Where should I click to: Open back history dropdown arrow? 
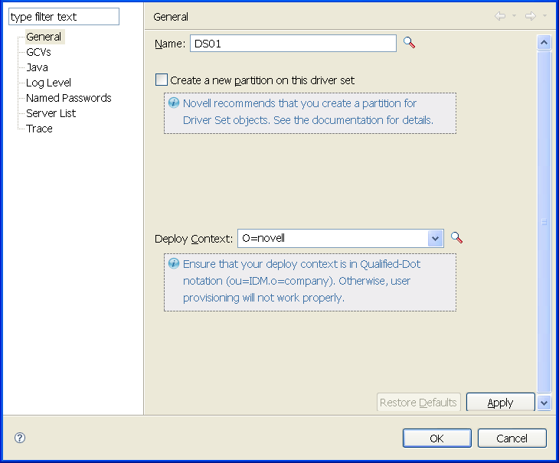click(514, 15)
